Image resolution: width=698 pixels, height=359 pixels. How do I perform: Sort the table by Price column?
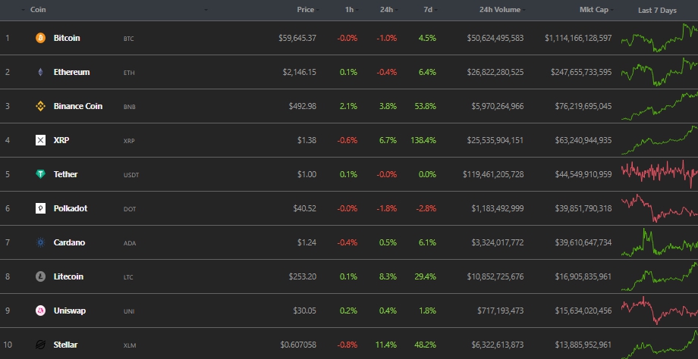click(306, 10)
